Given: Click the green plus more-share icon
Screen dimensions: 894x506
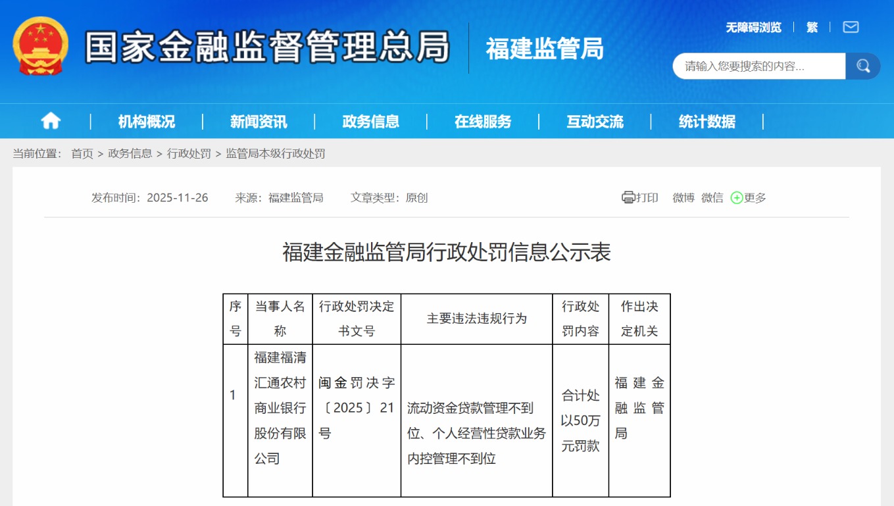Looking at the screenshot, I should tap(737, 197).
